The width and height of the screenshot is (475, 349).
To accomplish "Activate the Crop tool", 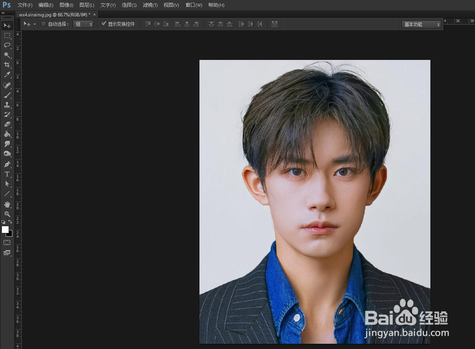I will click(x=7, y=65).
